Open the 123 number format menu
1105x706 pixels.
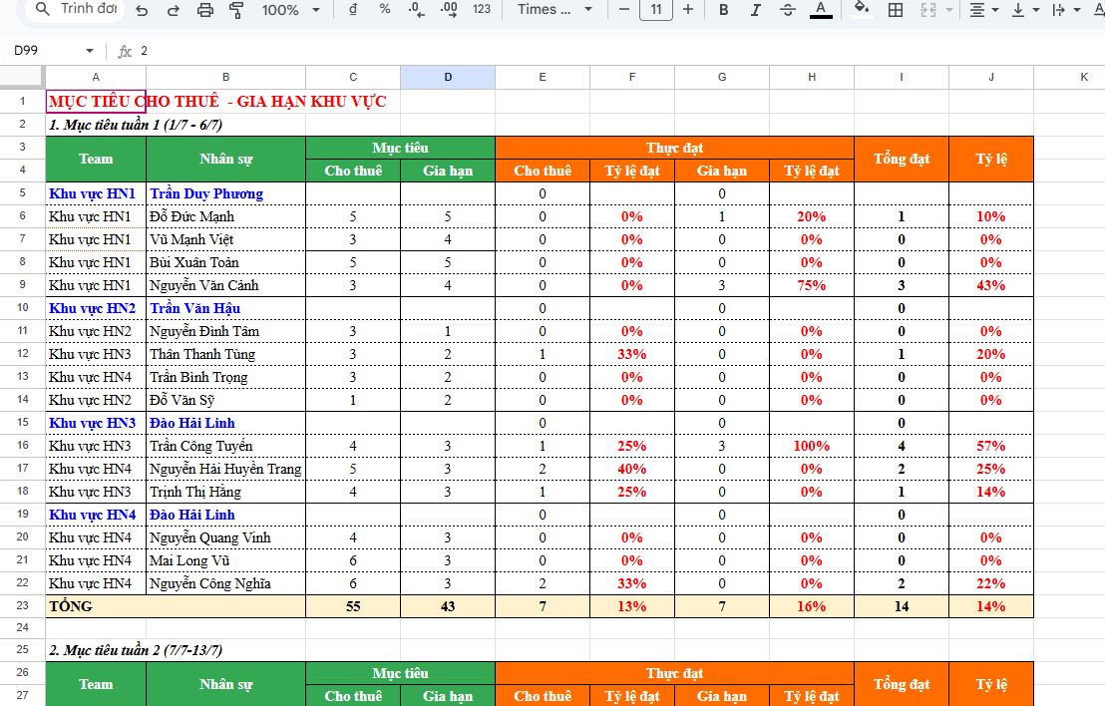(482, 10)
